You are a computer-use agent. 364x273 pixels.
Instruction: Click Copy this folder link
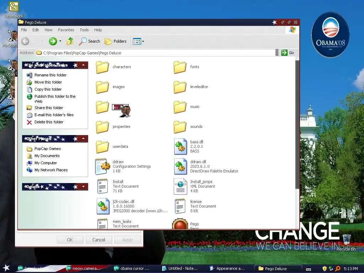coord(48,89)
